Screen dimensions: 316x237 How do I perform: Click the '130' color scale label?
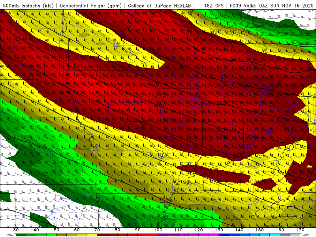click(219, 230)
